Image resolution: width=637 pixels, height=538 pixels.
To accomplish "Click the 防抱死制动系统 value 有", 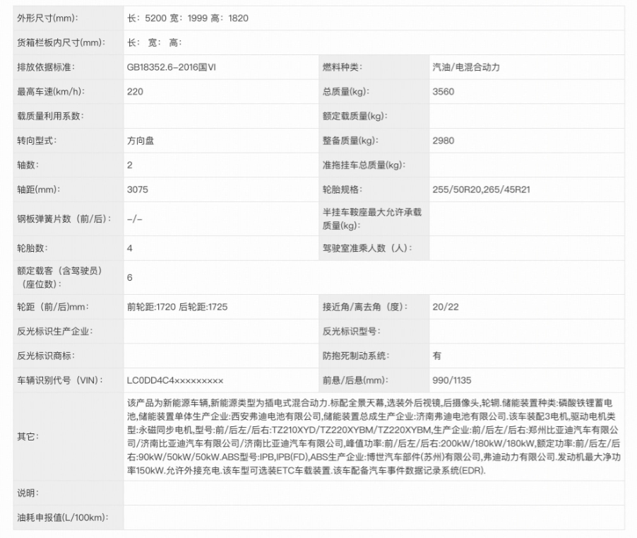I will tap(436, 356).
